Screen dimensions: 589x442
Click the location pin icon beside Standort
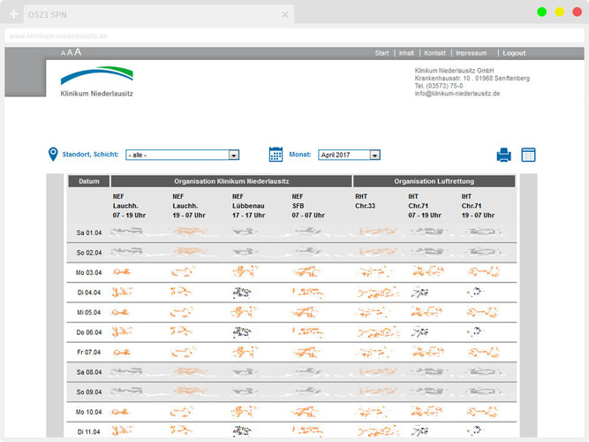click(52, 155)
